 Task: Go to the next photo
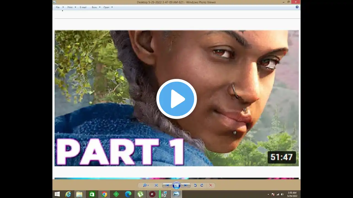[186, 185]
